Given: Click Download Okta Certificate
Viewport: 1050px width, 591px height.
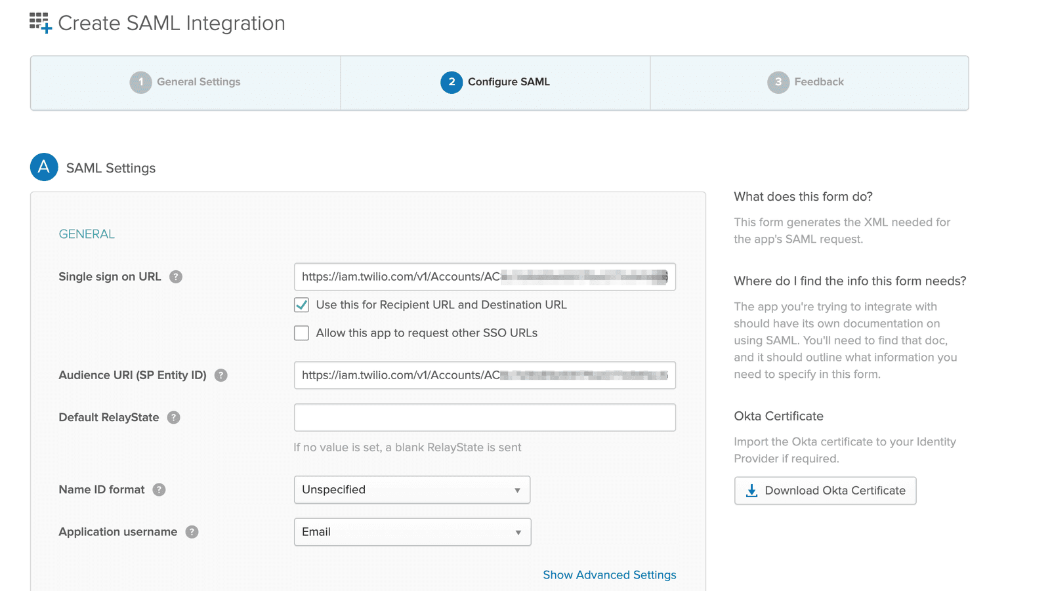Looking at the screenshot, I should 825,490.
